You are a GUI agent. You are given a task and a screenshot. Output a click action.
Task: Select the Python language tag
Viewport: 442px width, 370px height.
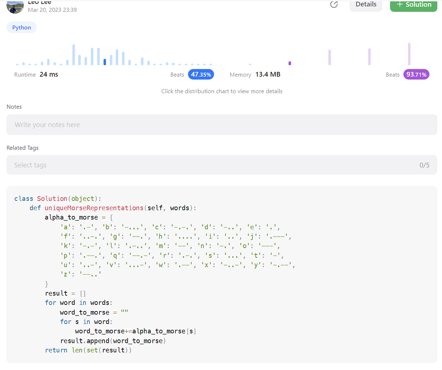(x=21, y=27)
